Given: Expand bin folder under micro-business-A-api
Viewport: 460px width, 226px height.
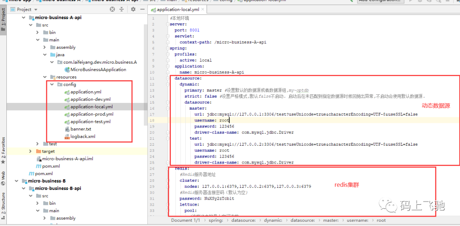Looking at the screenshot, I should click(x=37, y=32).
